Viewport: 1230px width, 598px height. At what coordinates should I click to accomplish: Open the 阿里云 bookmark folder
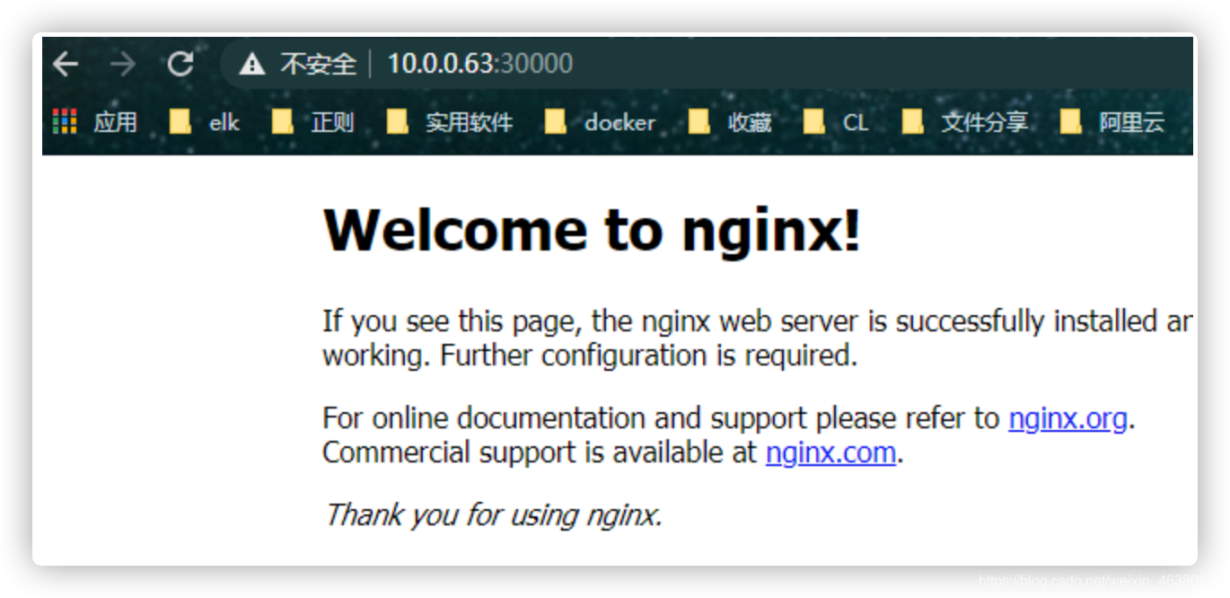(1111, 122)
